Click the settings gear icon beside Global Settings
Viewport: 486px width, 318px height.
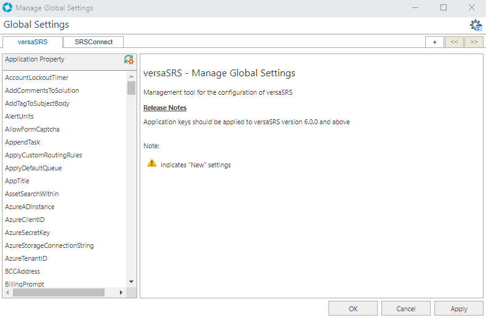point(476,25)
